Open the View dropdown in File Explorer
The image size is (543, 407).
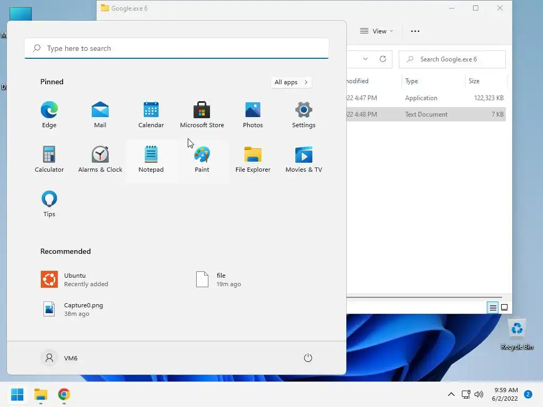[376, 31]
